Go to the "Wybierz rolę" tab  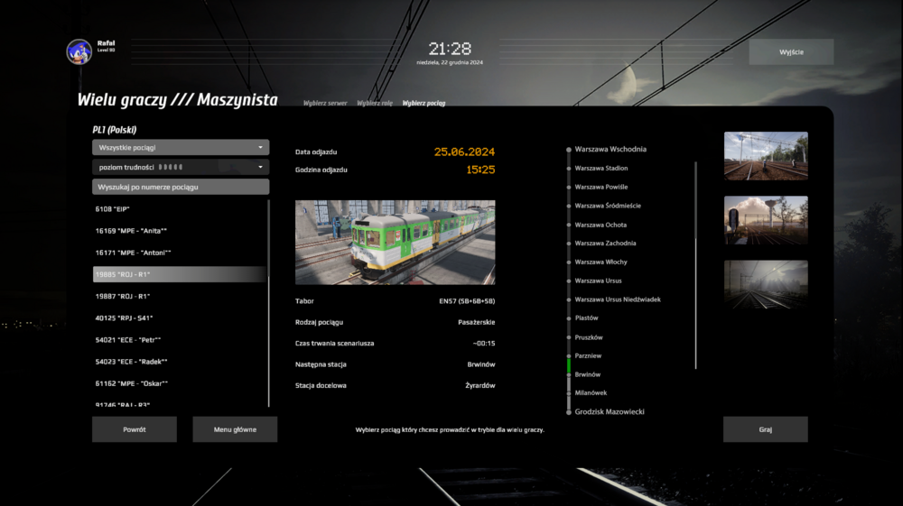(375, 104)
